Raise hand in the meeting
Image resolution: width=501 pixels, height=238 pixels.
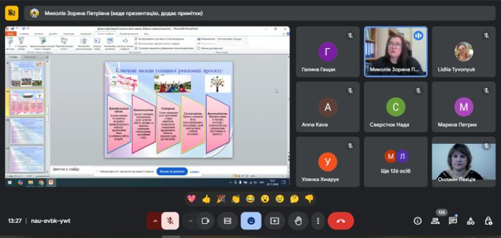[298, 220]
